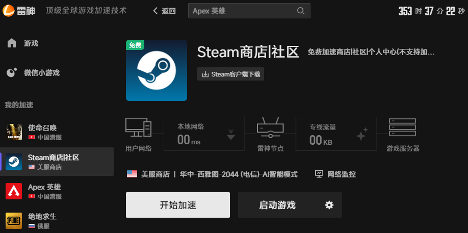Viewport: 468px width, 233px height.
Task: Open launch settings gear icon
Action: [x=329, y=205]
